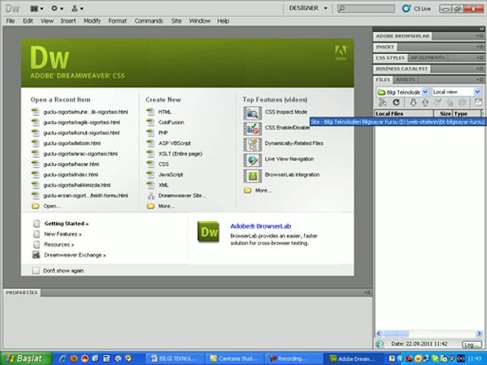The image size is (487, 365).
Task: Open the New Features link
Action: click(63, 234)
